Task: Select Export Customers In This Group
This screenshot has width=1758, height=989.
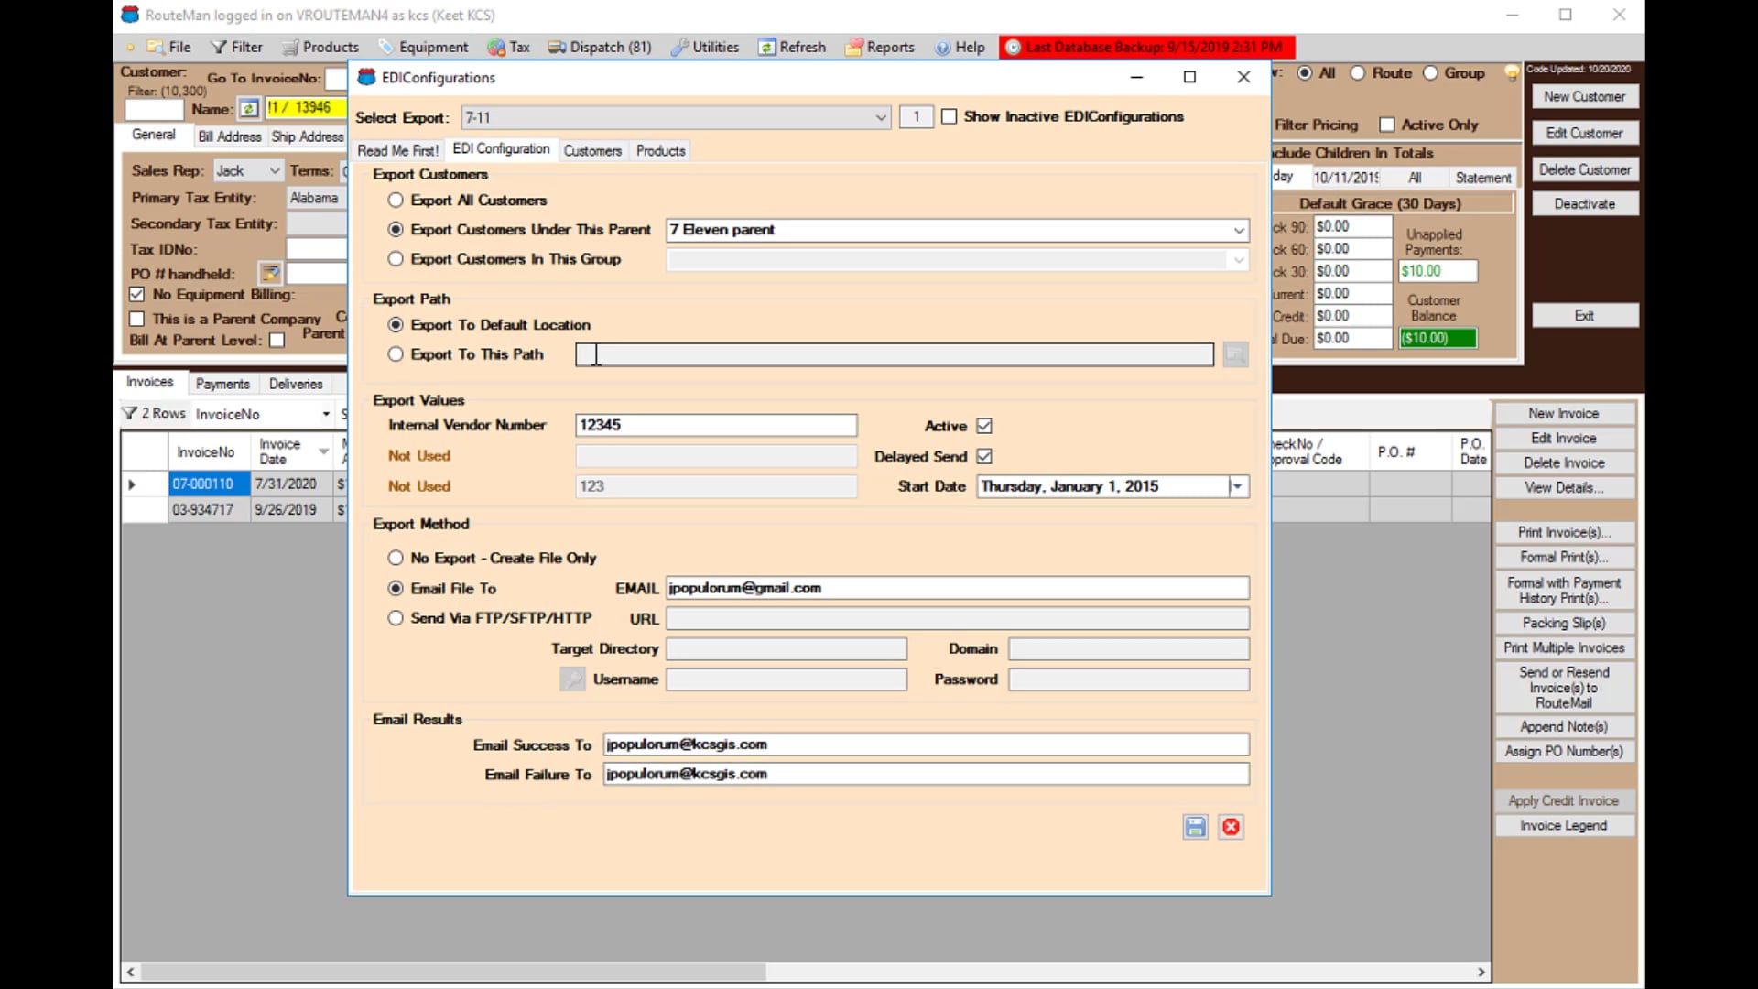Action: pos(396,259)
